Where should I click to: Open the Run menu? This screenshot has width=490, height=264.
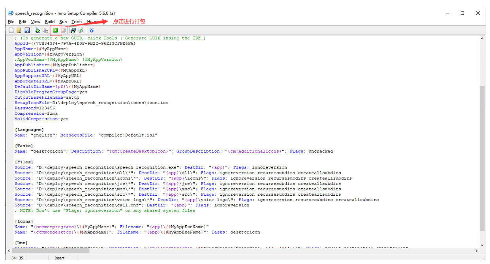tap(63, 22)
